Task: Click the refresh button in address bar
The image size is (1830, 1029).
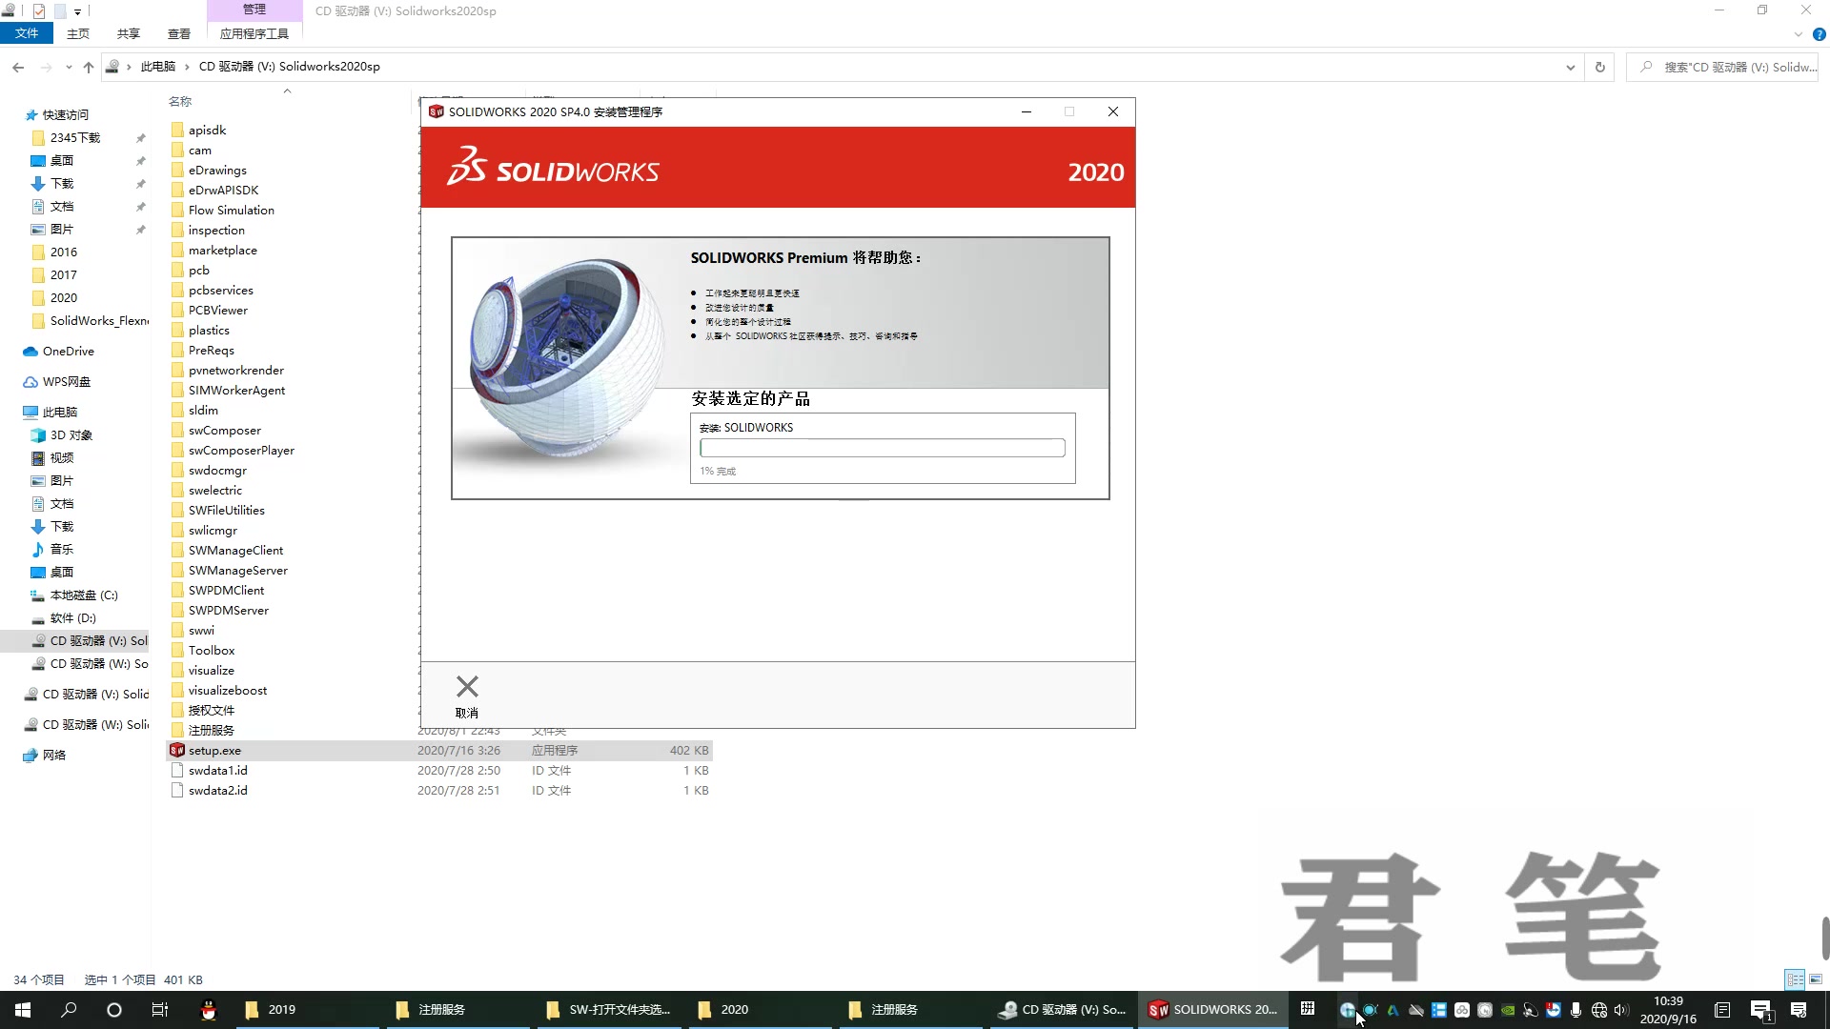Action: point(1600,67)
